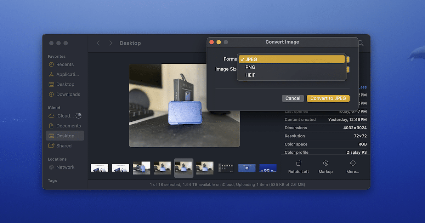Open the Shared folder in the sidebar
The width and height of the screenshot is (425, 223).
coord(64,145)
